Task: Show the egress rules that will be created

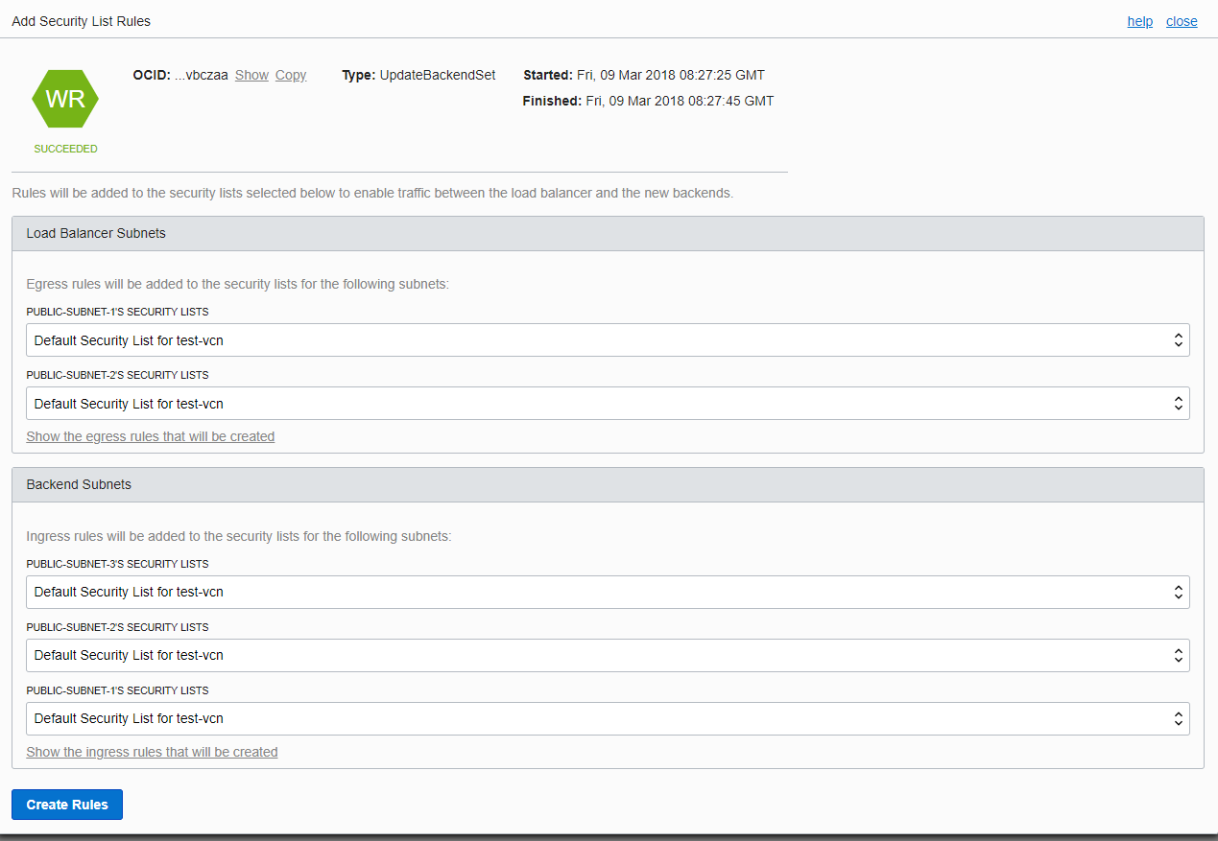Action: tap(151, 436)
